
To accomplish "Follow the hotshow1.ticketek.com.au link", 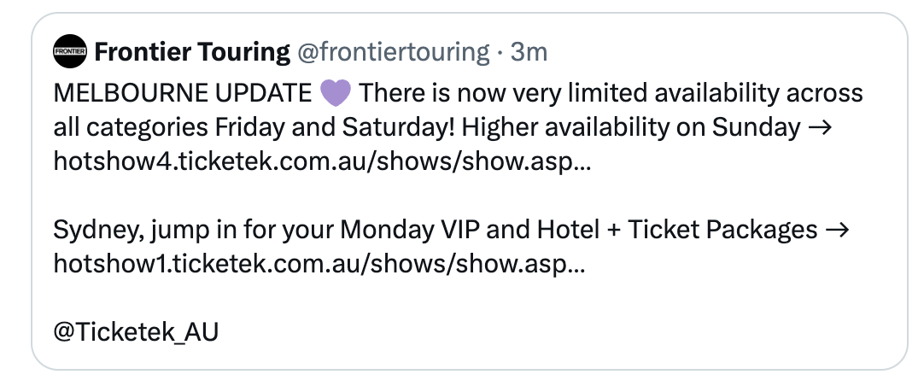I will coord(319,263).
